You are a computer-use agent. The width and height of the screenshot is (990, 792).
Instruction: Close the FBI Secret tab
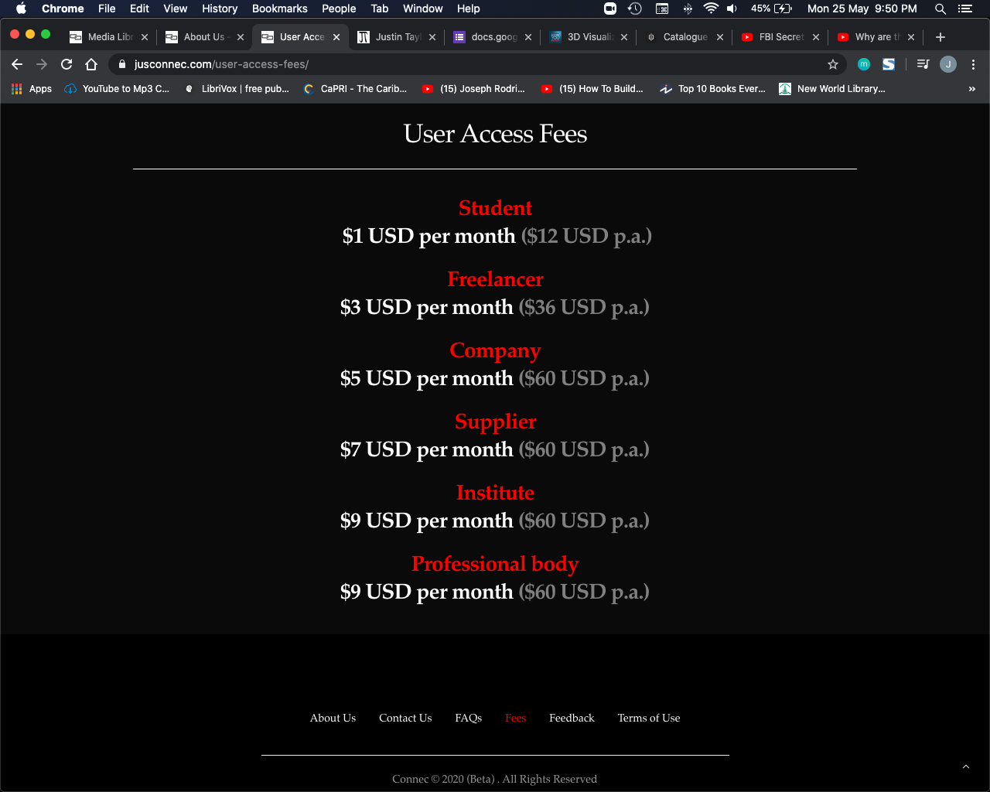816,37
